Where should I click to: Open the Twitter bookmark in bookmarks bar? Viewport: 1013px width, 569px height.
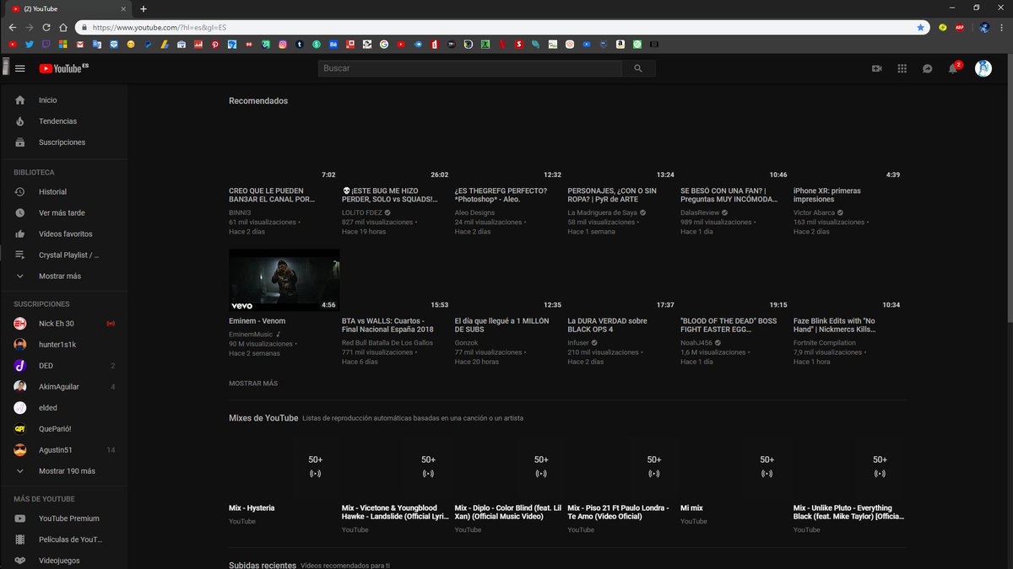coord(30,44)
